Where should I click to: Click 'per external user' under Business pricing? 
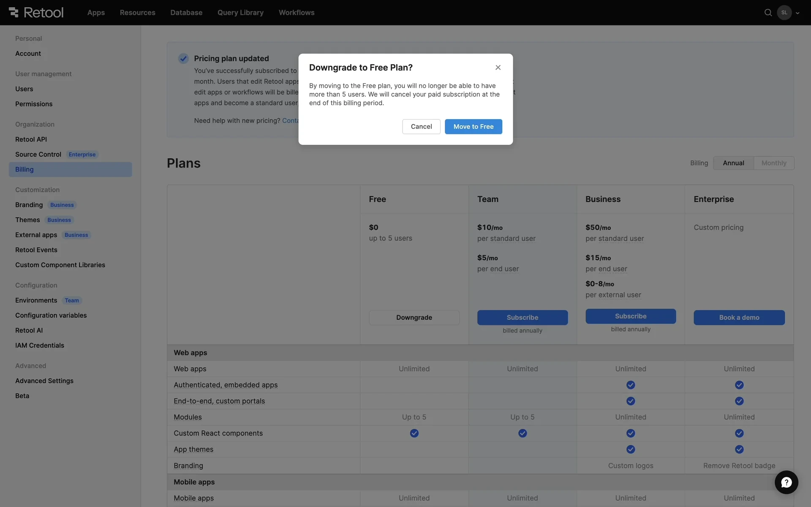(x=613, y=295)
